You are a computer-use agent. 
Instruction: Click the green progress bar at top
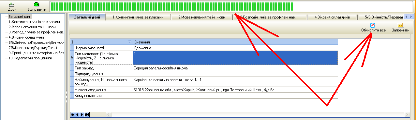231,6
